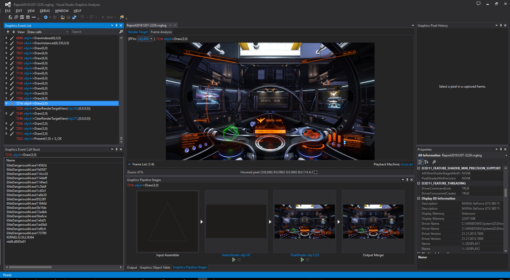Pin the Properties panel
Screen dimensions: 510x280
(501, 149)
